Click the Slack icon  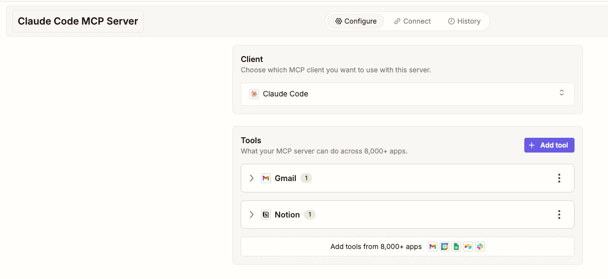coord(480,247)
